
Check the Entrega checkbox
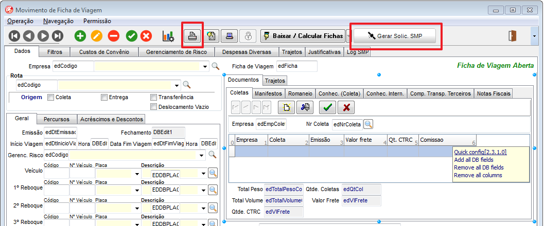(x=104, y=98)
